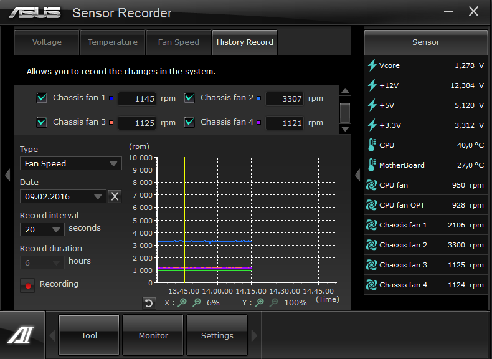Open the Record duration dropdown set to 6
Viewport: 492px width, 359px height.
pyautogui.click(x=42, y=262)
